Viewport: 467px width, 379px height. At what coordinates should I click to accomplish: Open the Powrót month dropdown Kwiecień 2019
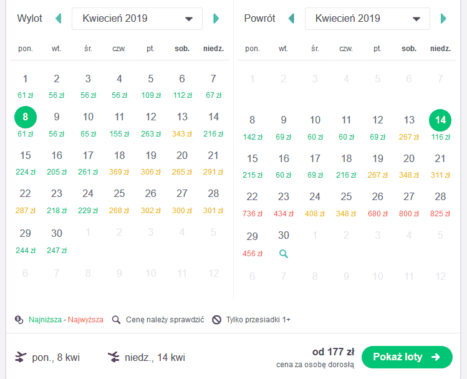367,19
